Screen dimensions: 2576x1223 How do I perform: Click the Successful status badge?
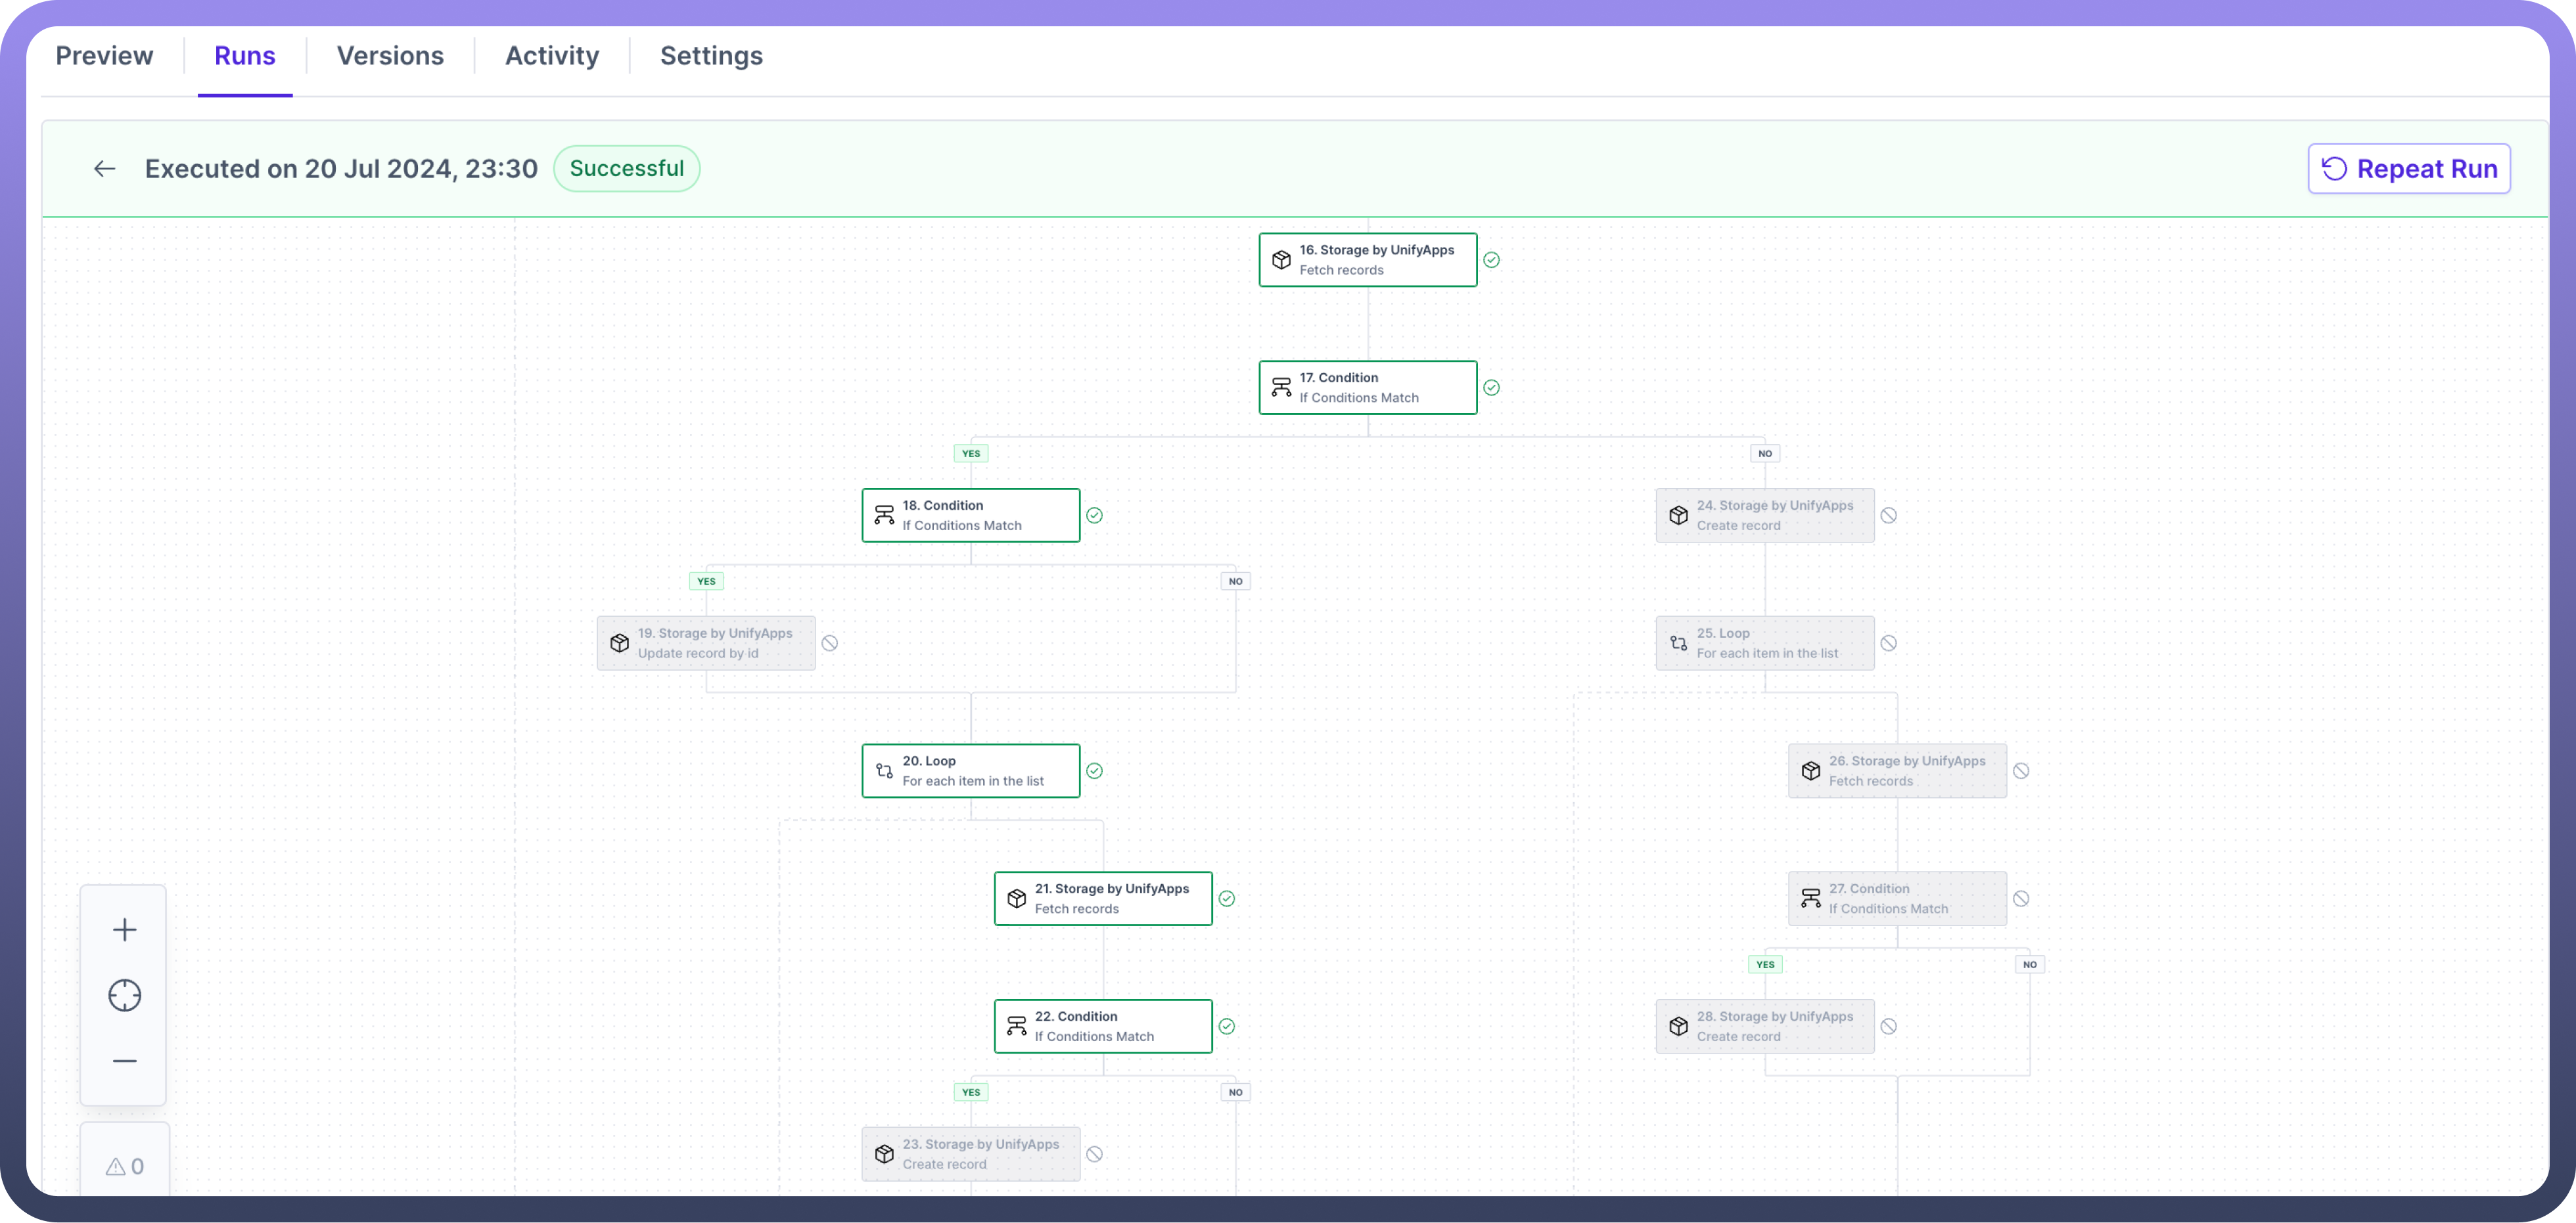click(x=627, y=169)
